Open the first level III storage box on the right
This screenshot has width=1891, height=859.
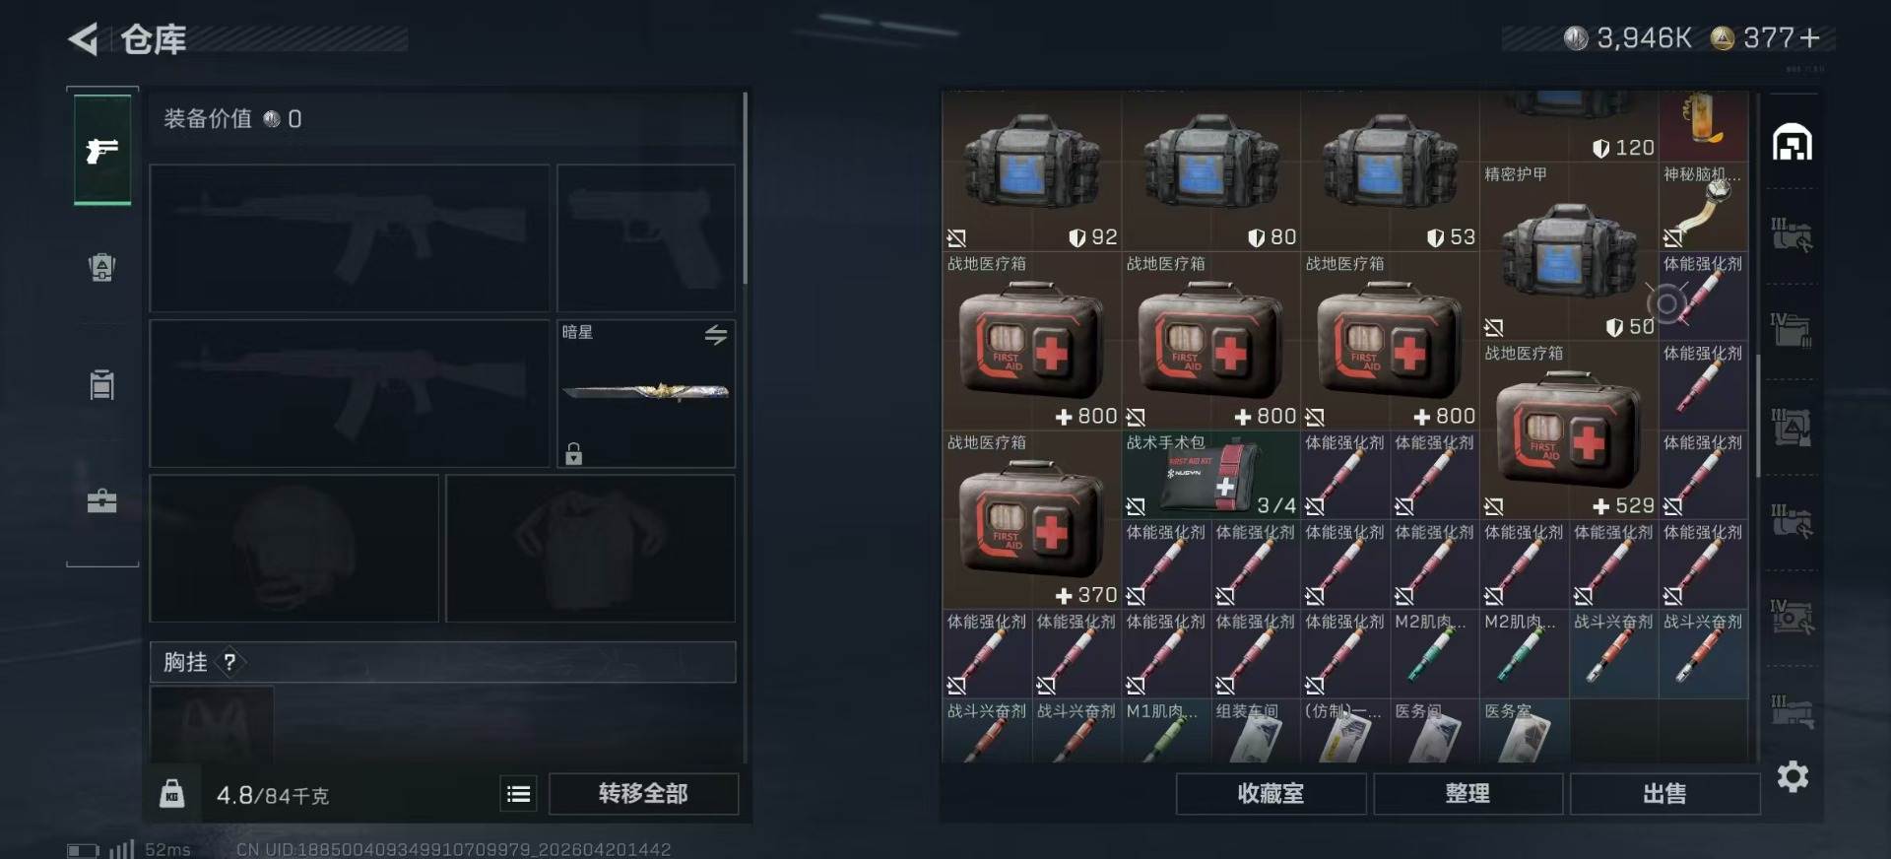click(x=1792, y=234)
